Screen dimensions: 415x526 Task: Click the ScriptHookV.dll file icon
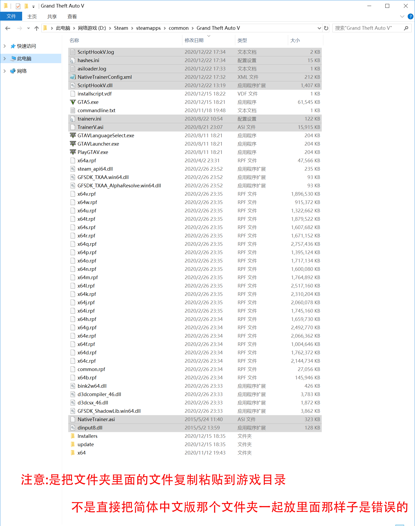tap(73, 85)
